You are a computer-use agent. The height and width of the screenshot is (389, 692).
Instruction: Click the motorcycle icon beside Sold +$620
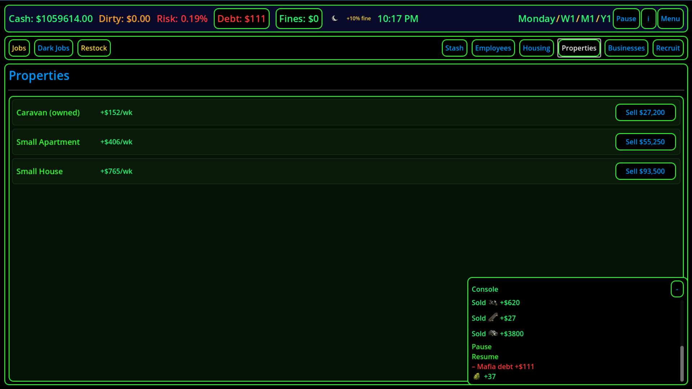[493, 303]
